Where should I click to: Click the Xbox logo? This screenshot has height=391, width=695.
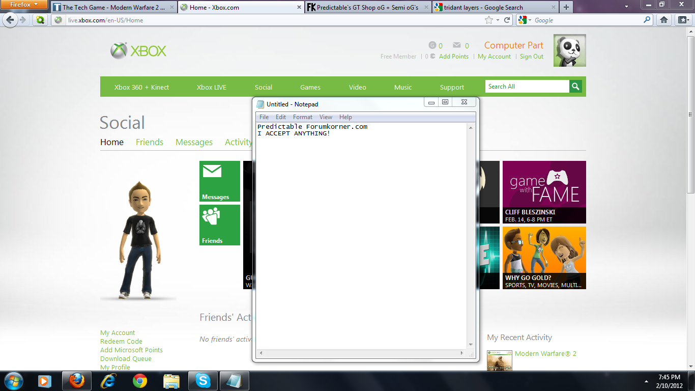coord(138,51)
